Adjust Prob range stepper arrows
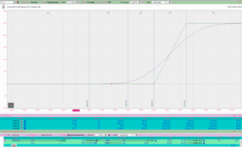The image size is (242, 147). click(x=140, y=2)
